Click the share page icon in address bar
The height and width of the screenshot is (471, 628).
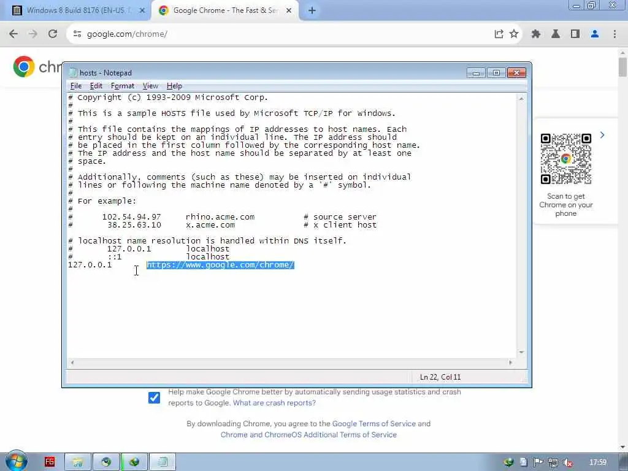(x=499, y=34)
